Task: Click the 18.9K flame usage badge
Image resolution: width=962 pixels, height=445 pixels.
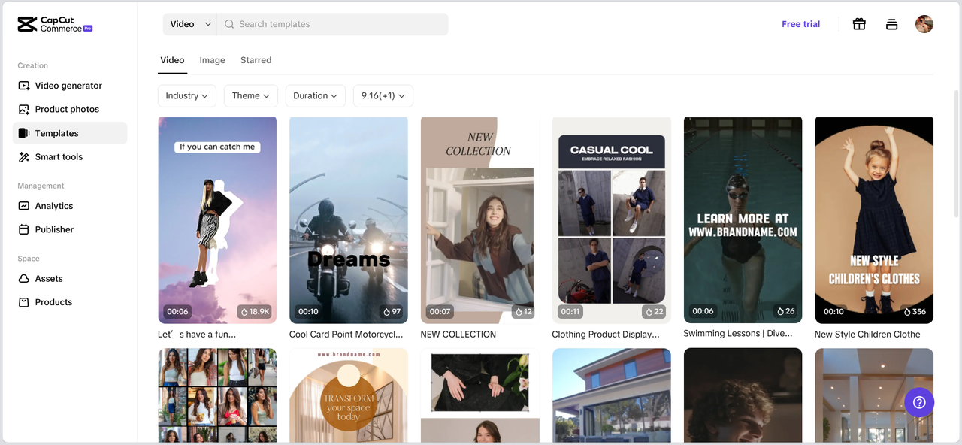Action: coord(255,311)
